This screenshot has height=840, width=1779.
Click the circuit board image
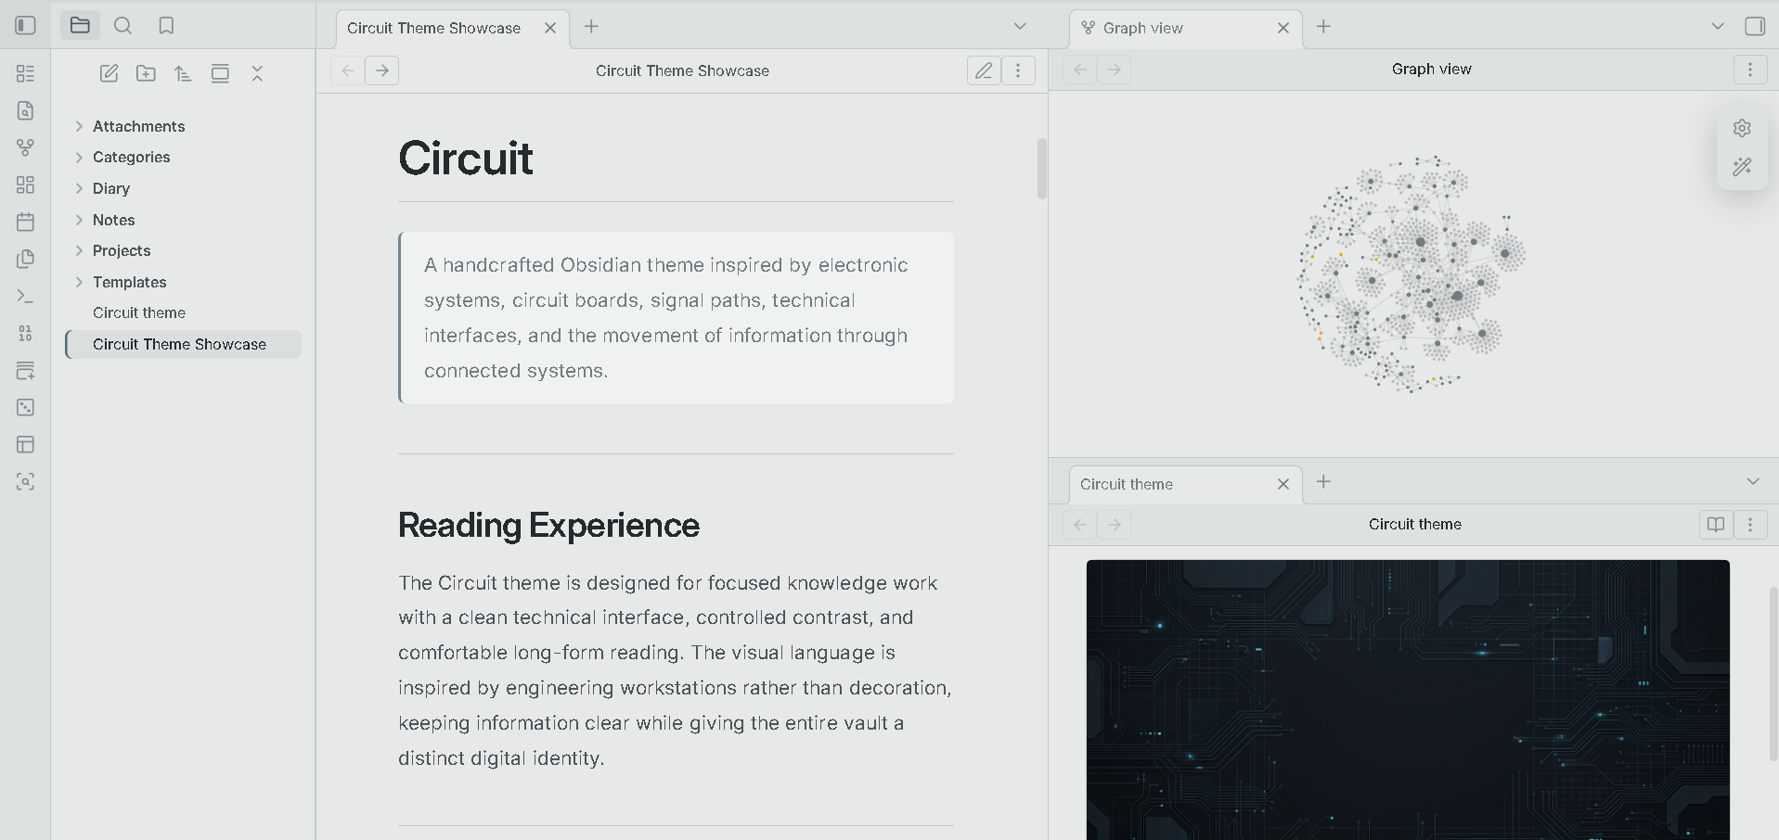point(1408,700)
